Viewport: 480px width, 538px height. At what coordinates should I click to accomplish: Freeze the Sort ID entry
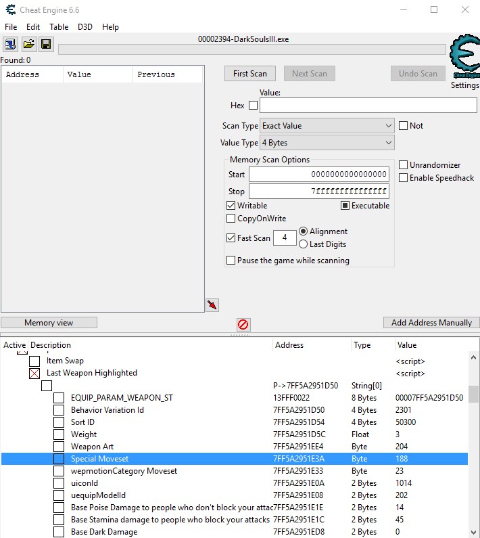59,422
